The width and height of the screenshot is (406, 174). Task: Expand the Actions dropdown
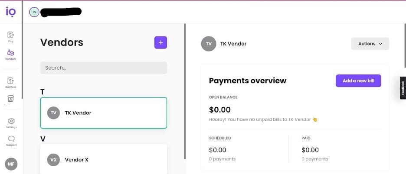pos(370,44)
